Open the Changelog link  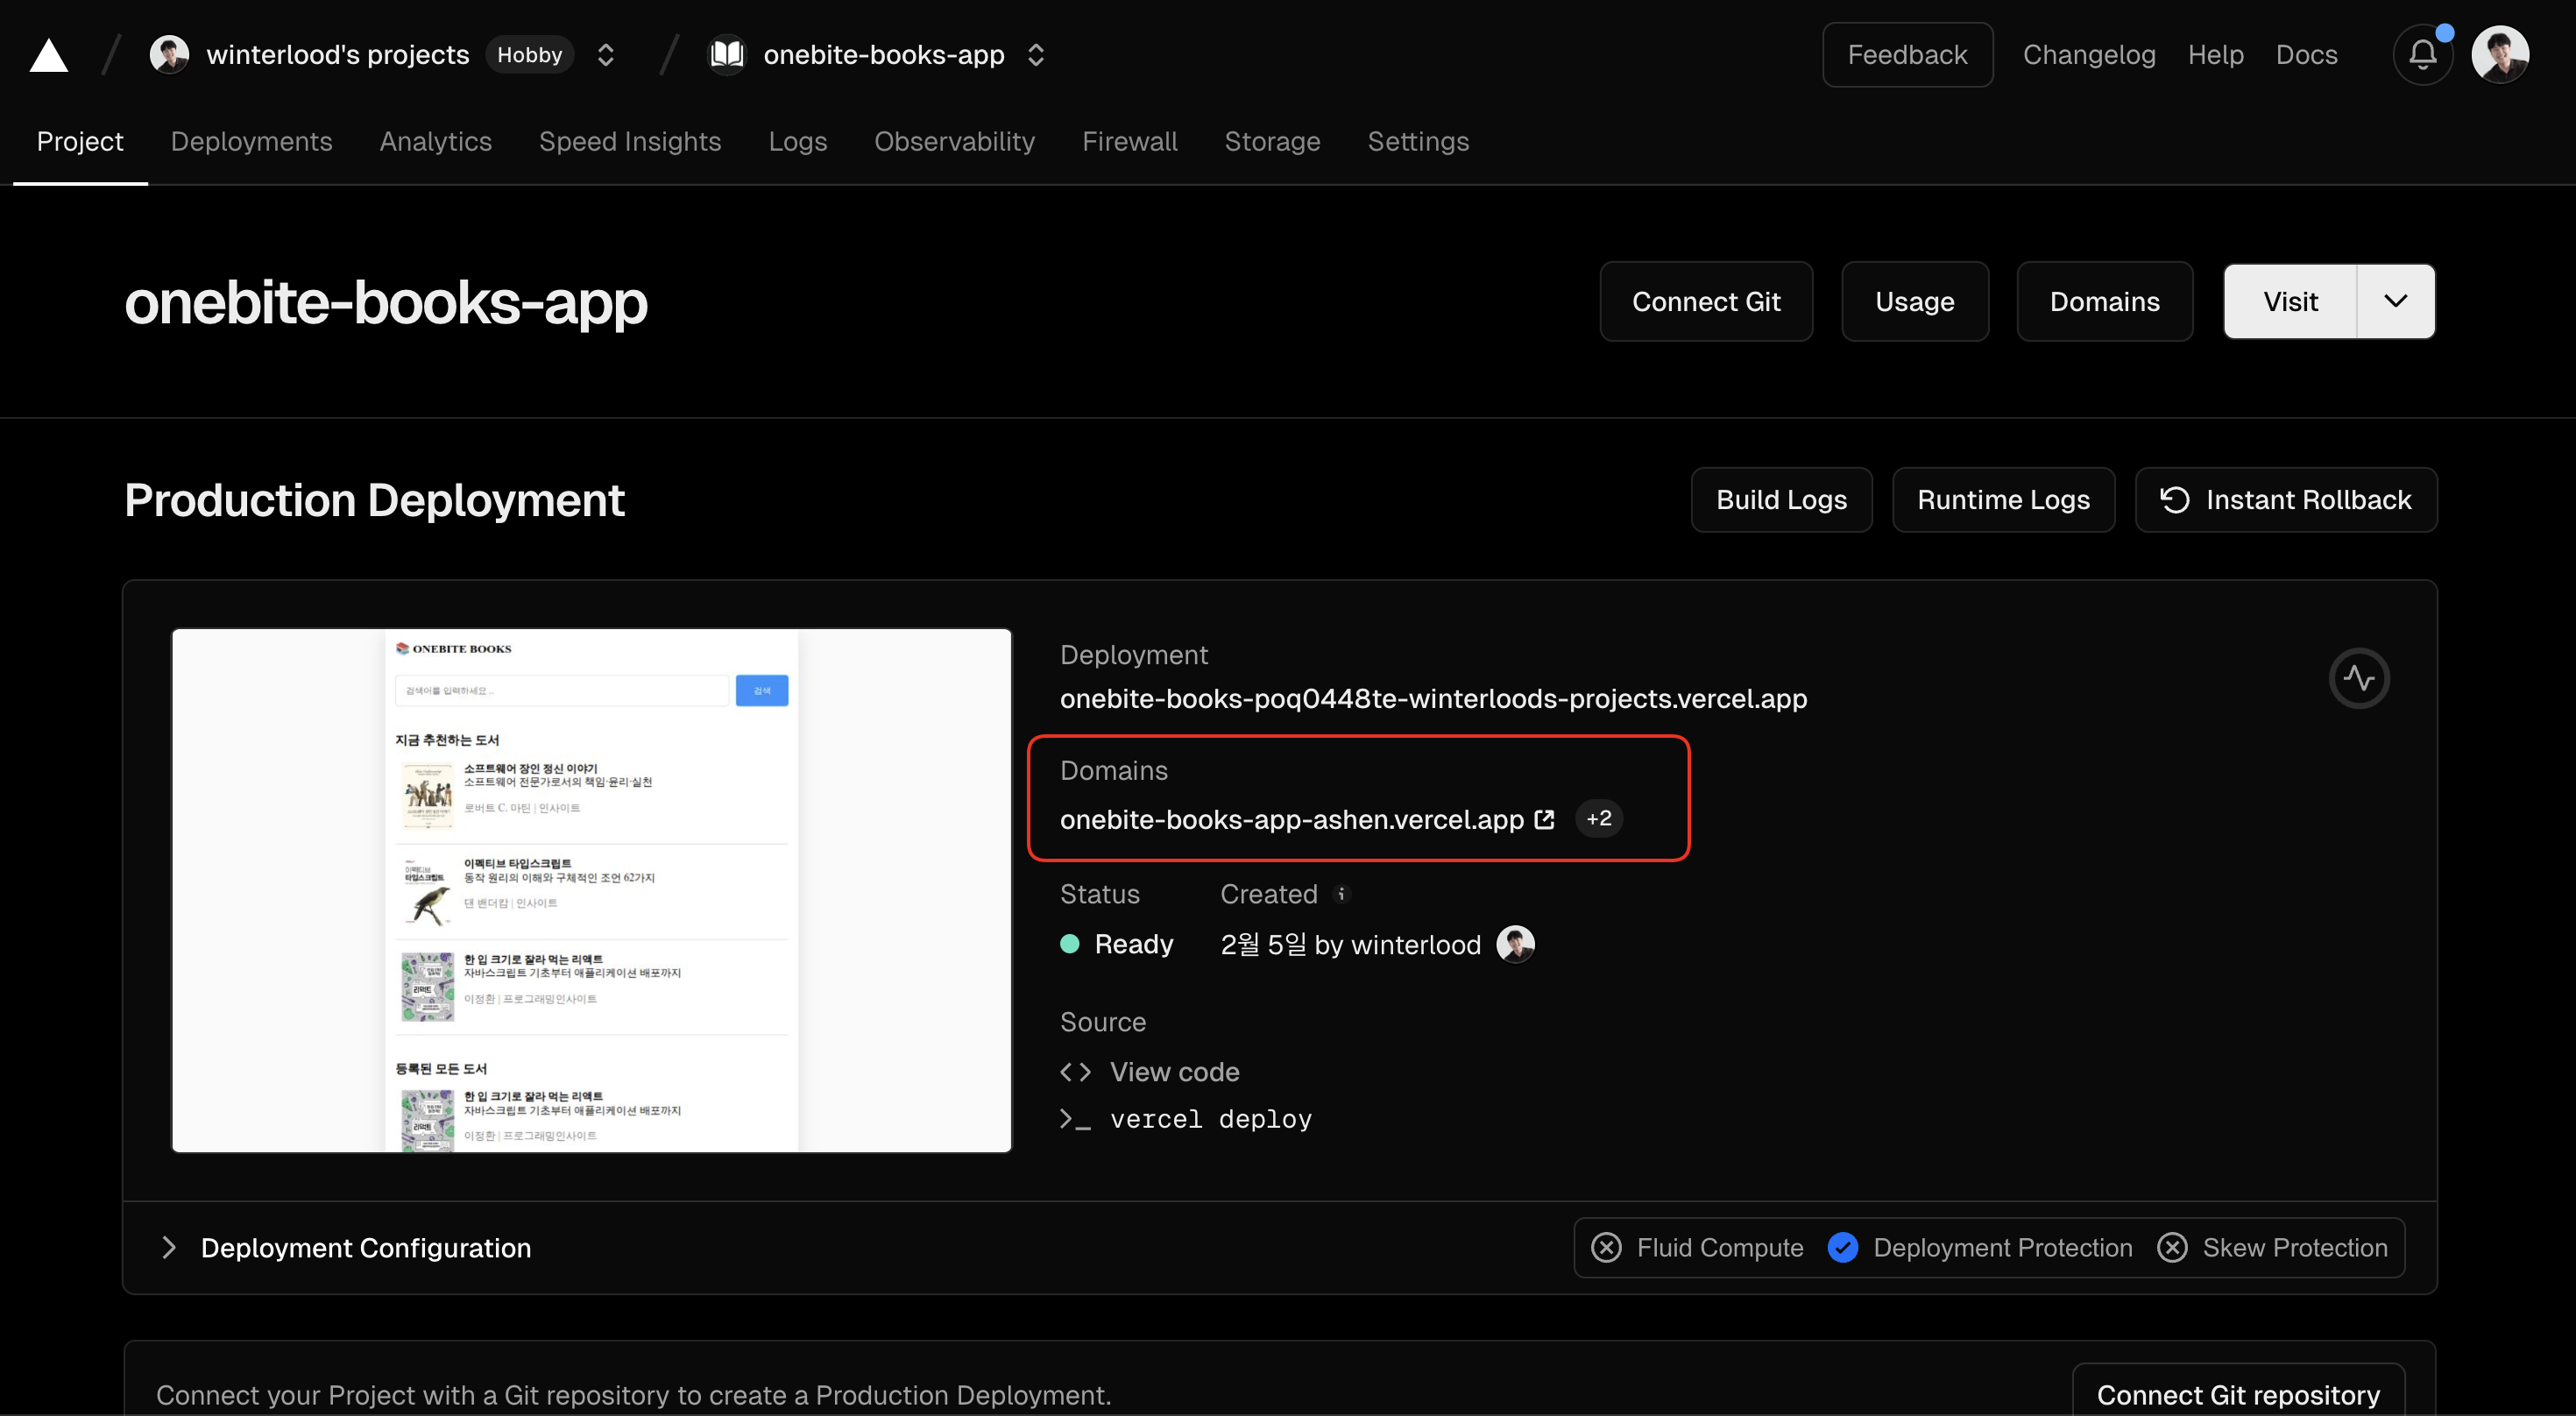[2089, 54]
